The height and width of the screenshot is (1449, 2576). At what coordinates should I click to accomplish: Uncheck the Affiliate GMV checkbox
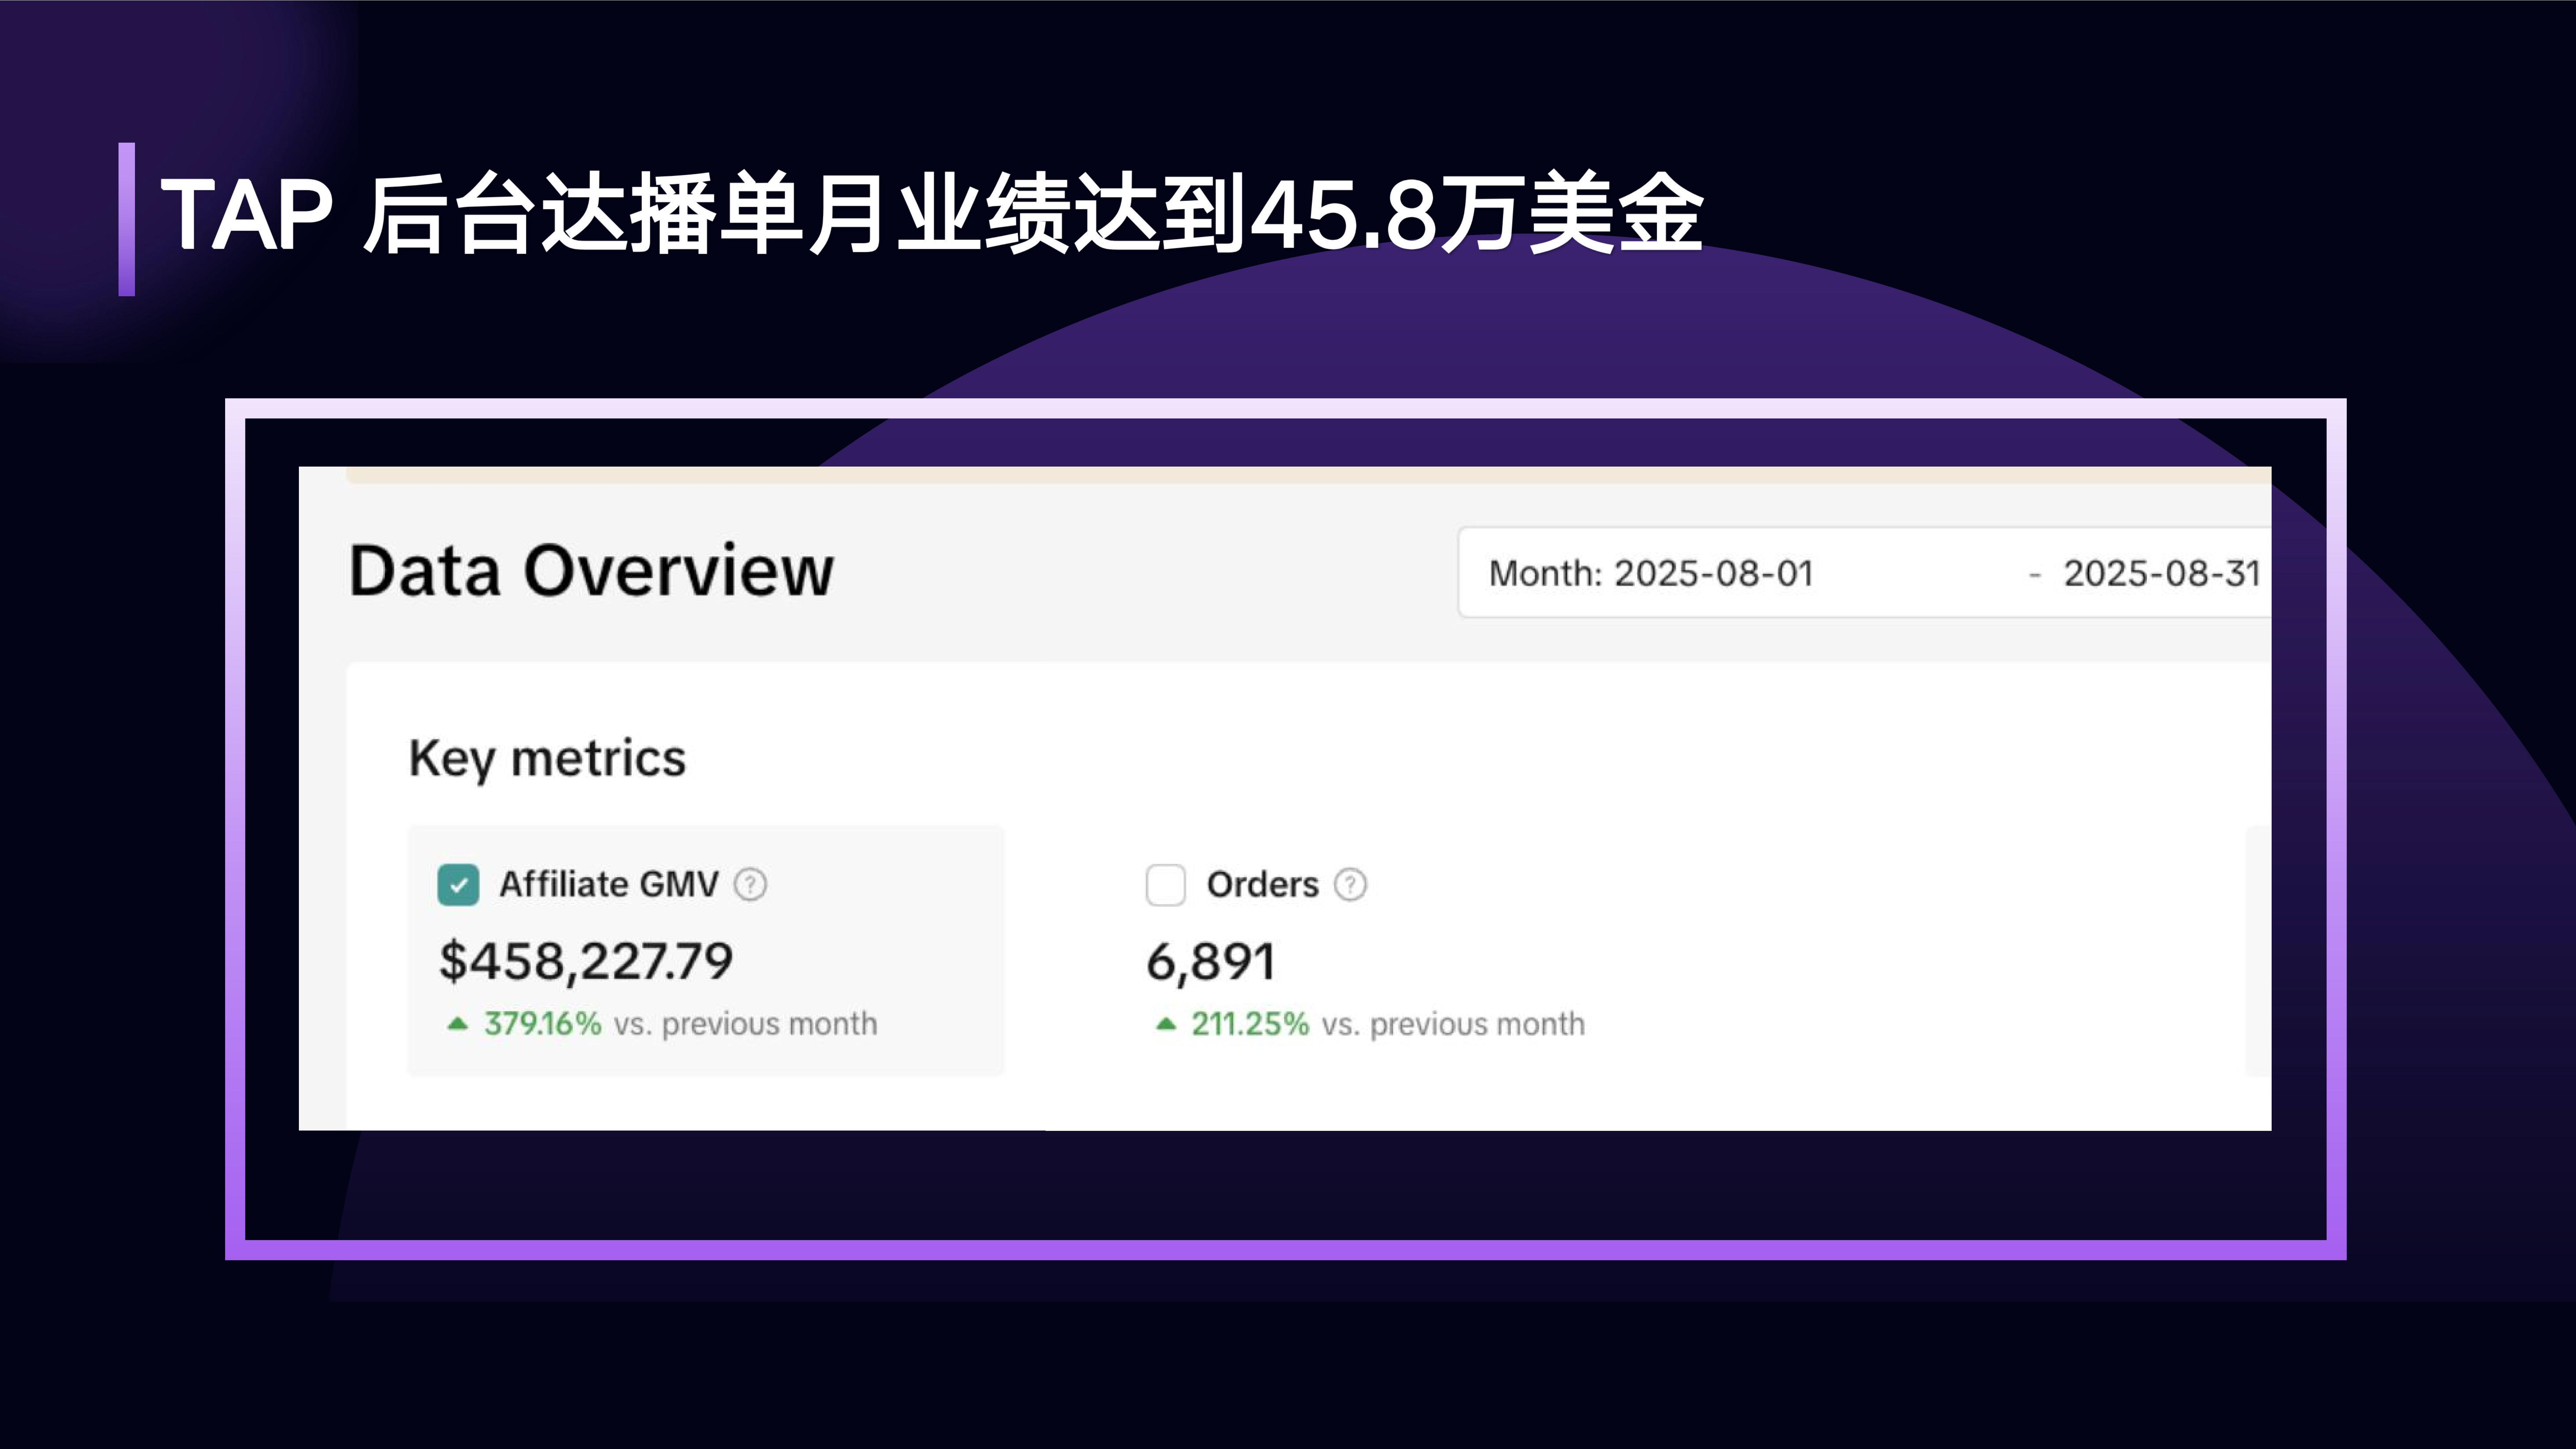458,885
